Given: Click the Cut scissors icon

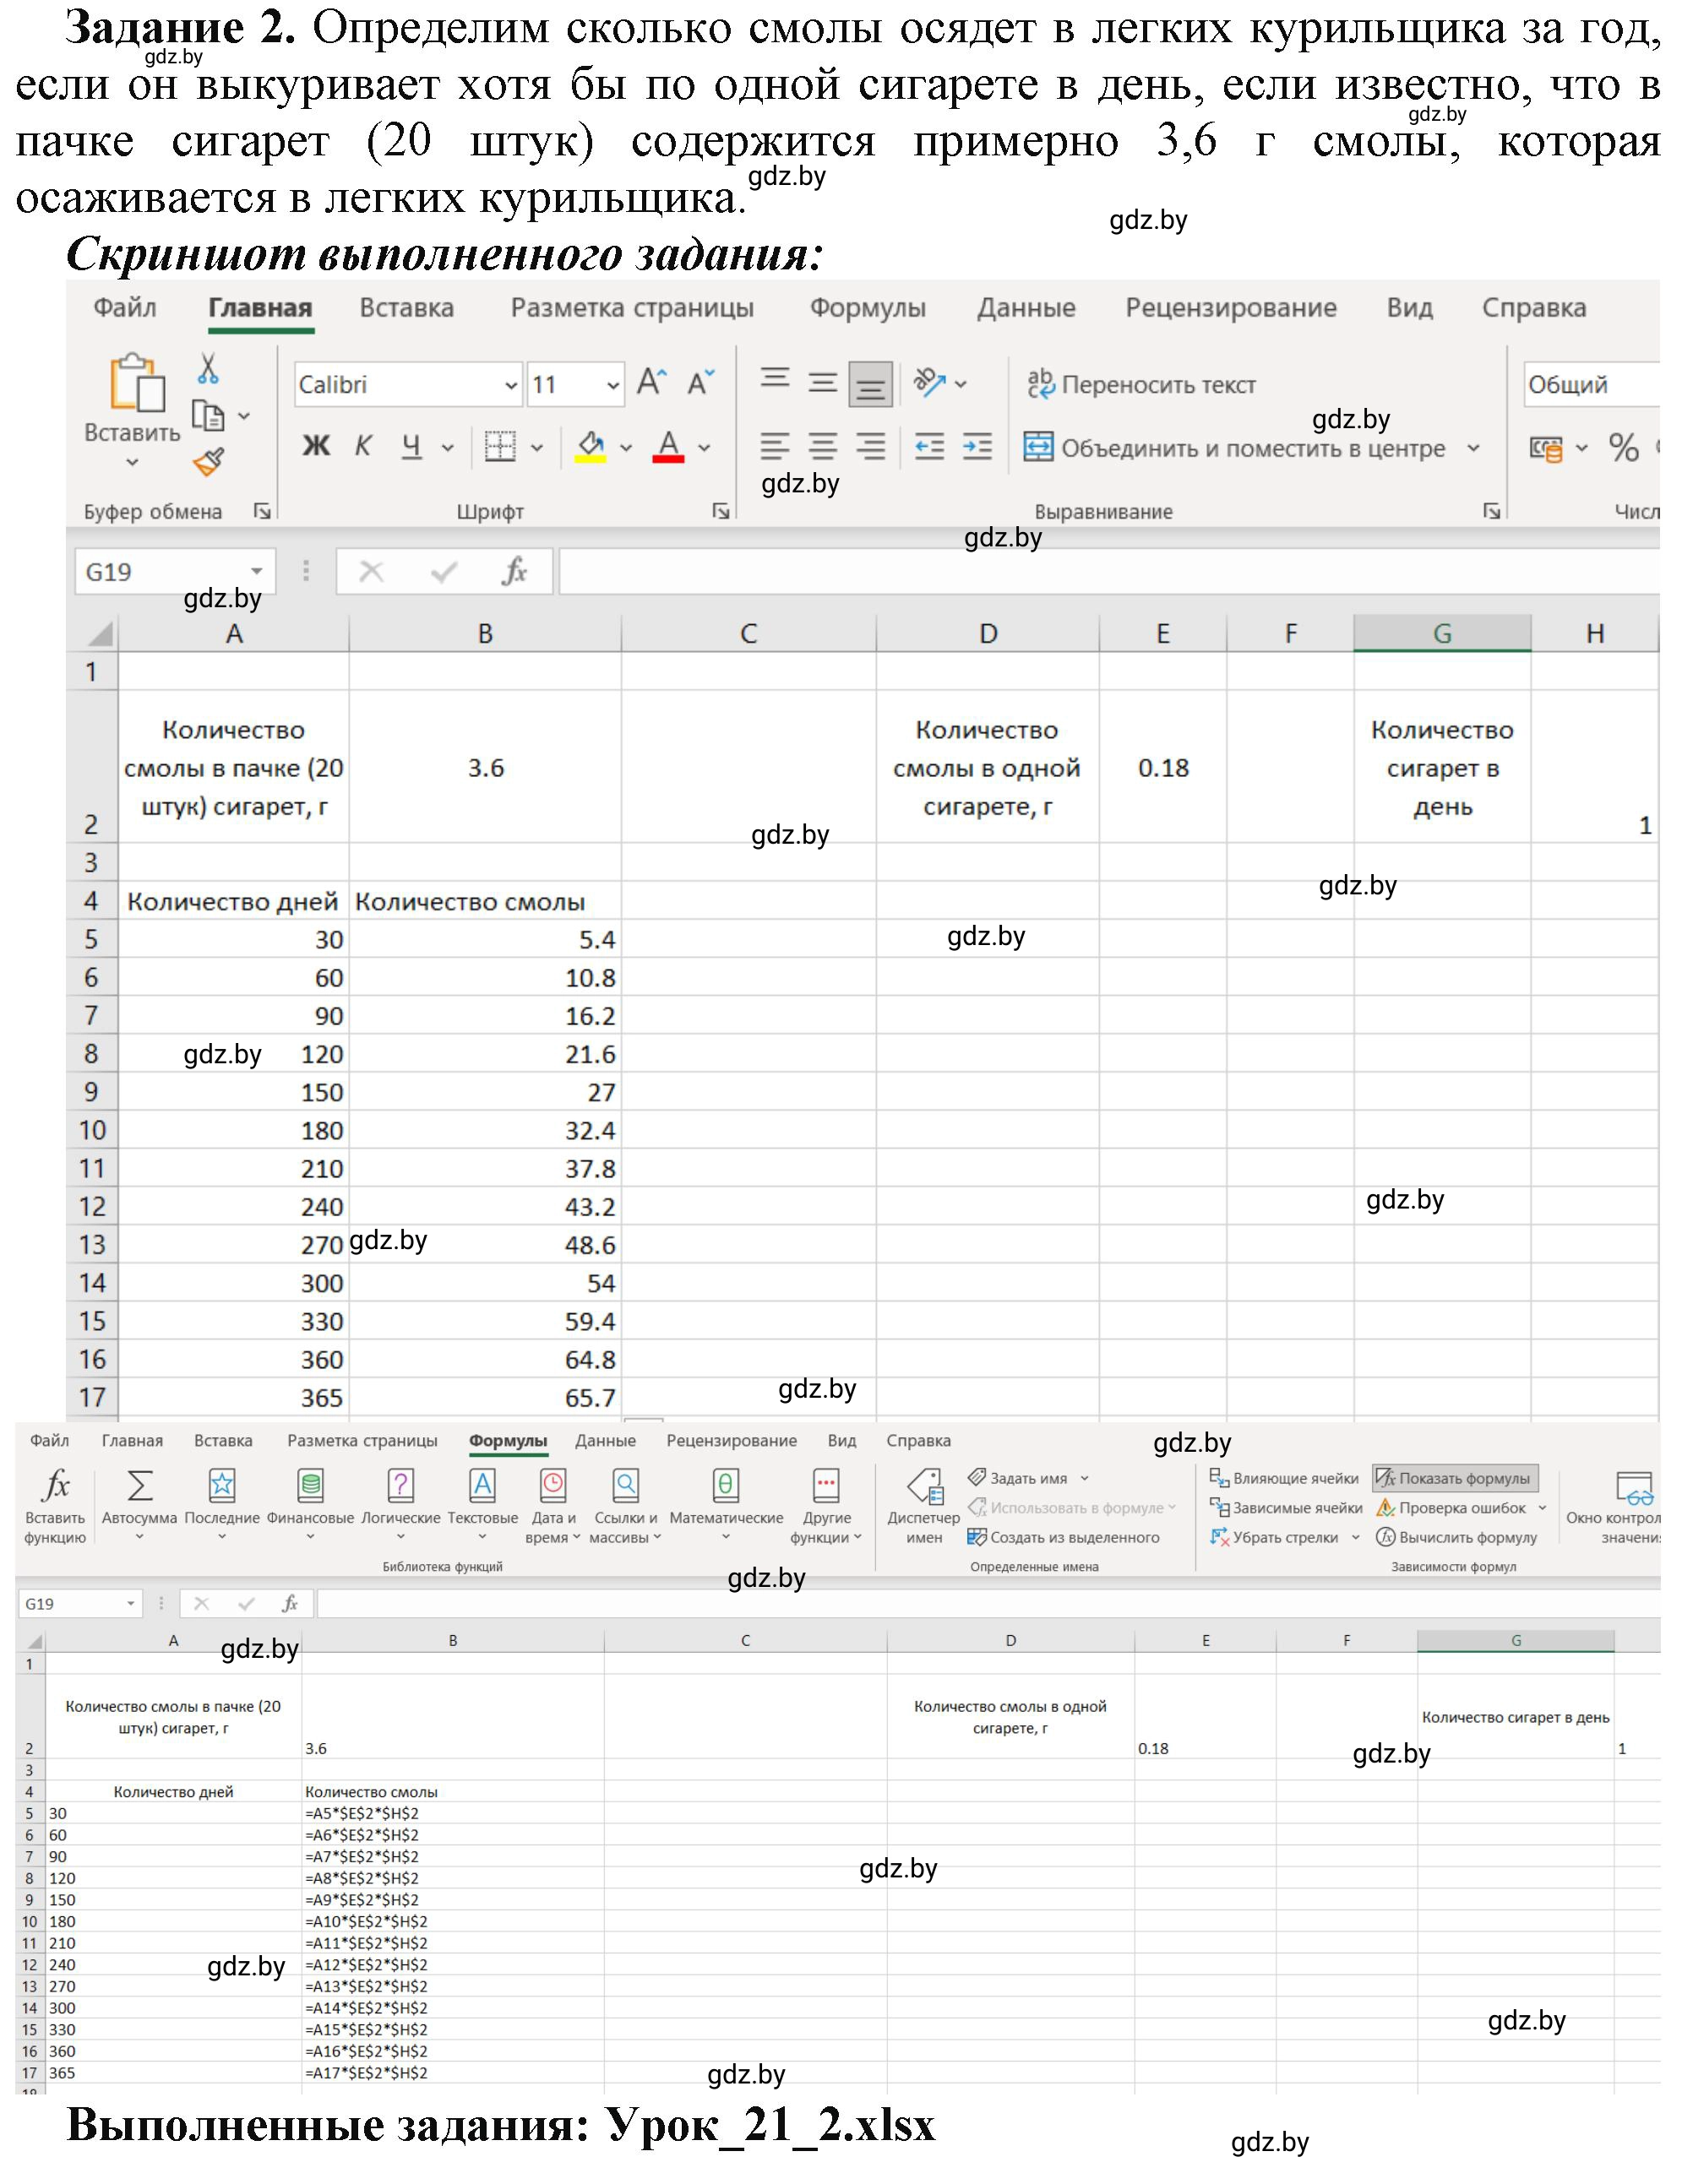Looking at the screenshot, I should (208, 368).
